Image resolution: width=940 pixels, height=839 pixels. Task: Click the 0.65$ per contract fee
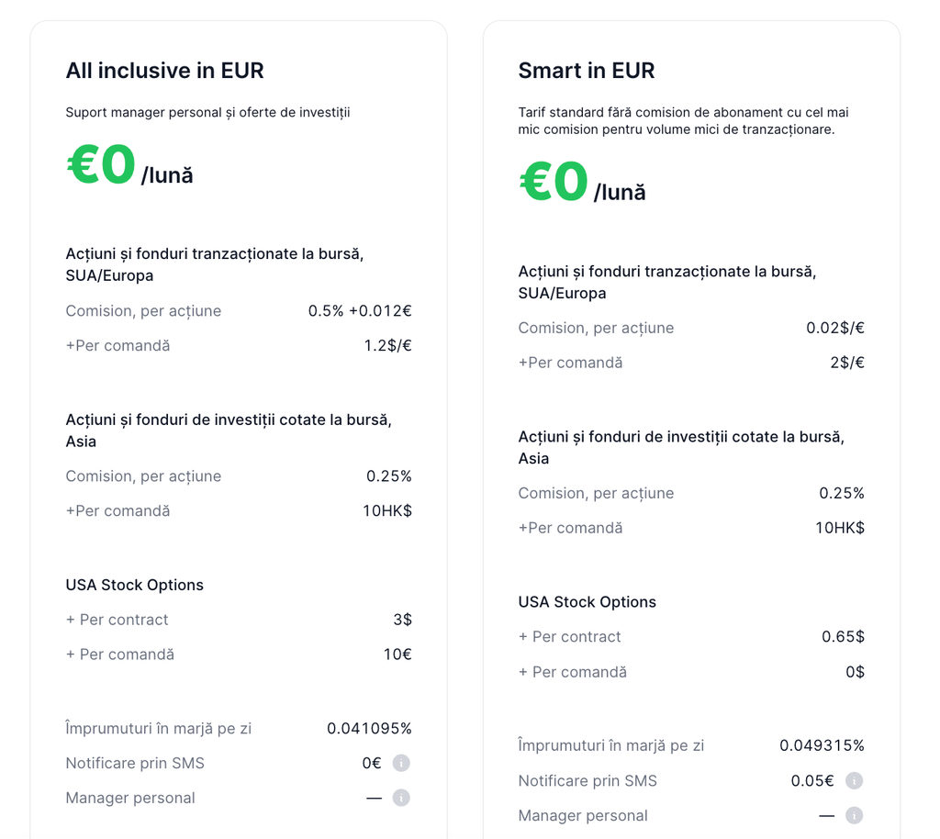(843, 637)
